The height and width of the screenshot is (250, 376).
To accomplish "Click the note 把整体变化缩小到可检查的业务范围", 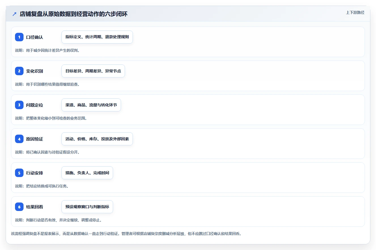I will pyautogui.click(x=51, y=118).
